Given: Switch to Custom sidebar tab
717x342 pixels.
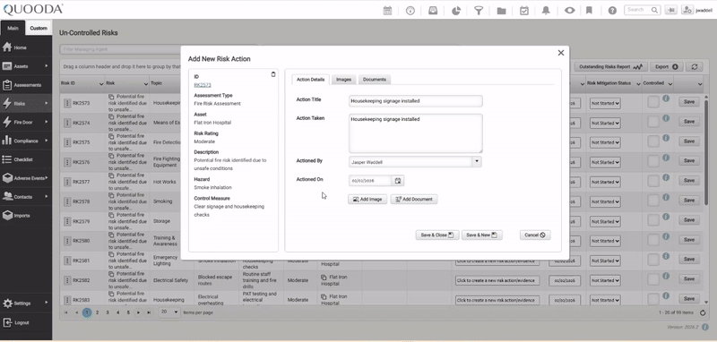Looking at the screenshot, I should [39, 29].
